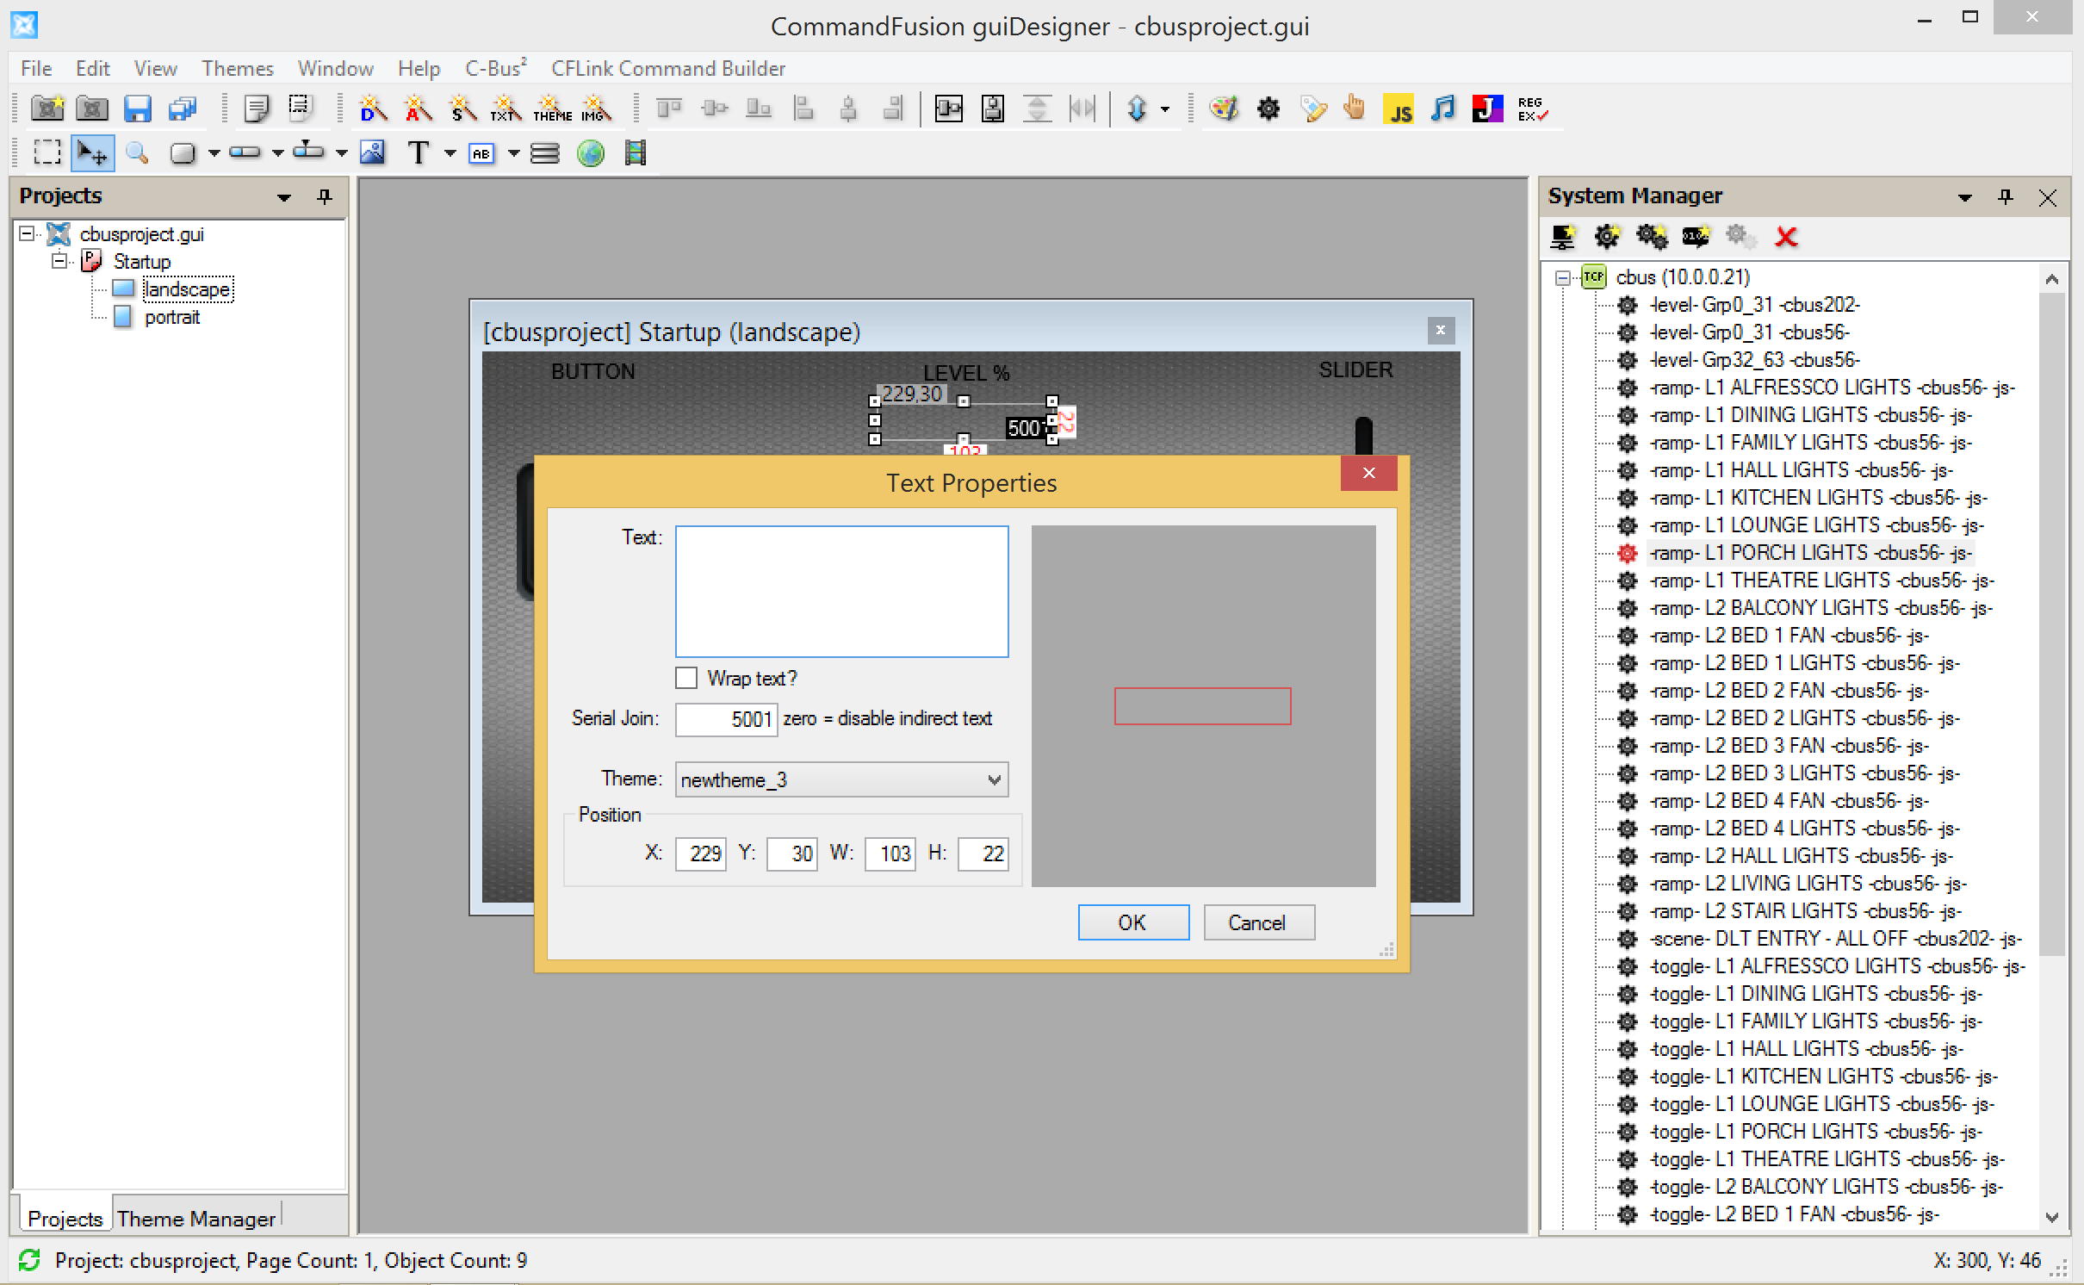Click the blue floppy disk save icon
2084x1285 pixels.
coord(138,109)
